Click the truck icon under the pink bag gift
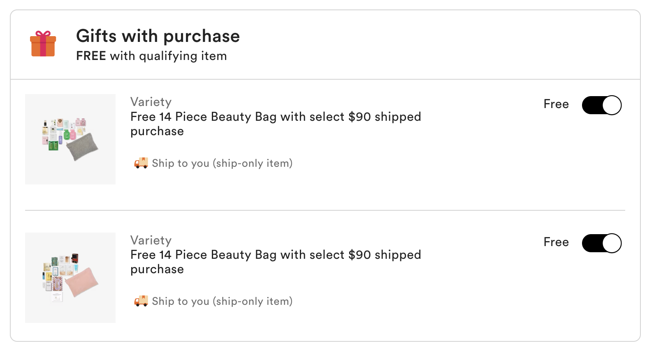Screen dimensions: 654x350 [141, 301]
